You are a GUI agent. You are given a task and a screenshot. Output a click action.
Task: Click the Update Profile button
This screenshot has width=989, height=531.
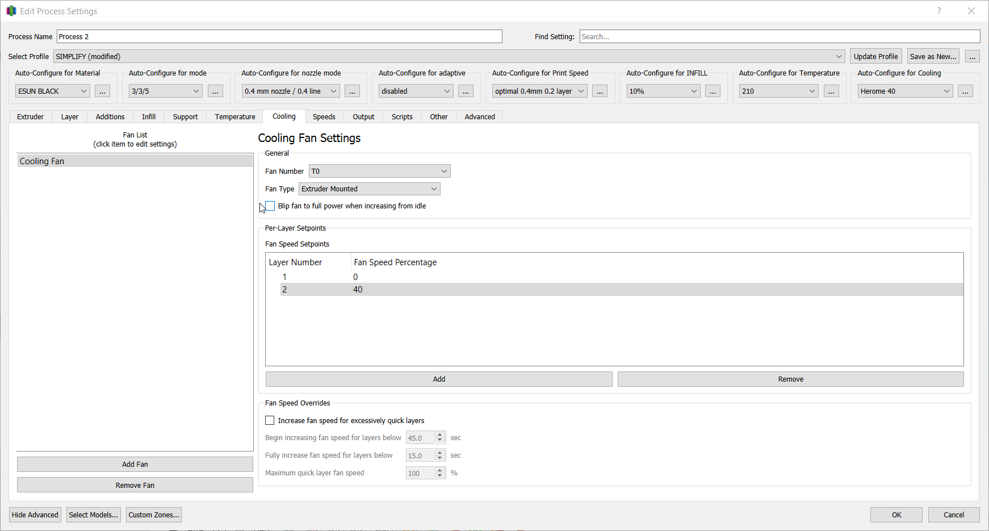click(875, 56)
